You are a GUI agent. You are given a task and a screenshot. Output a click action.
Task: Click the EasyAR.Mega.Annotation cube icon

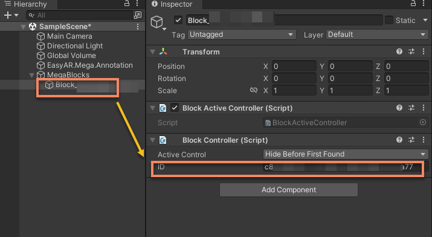coord(40,65)
